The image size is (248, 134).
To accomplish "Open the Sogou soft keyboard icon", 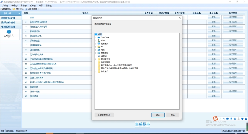I will tap(235, 119).
